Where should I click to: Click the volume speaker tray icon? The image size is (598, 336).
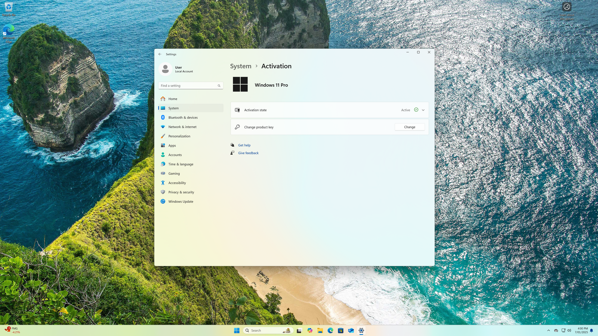pyautogui.click(x=569, y=331)
